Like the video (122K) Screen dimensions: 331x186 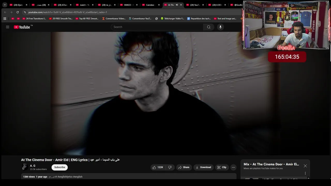click(x=158, y=167)
